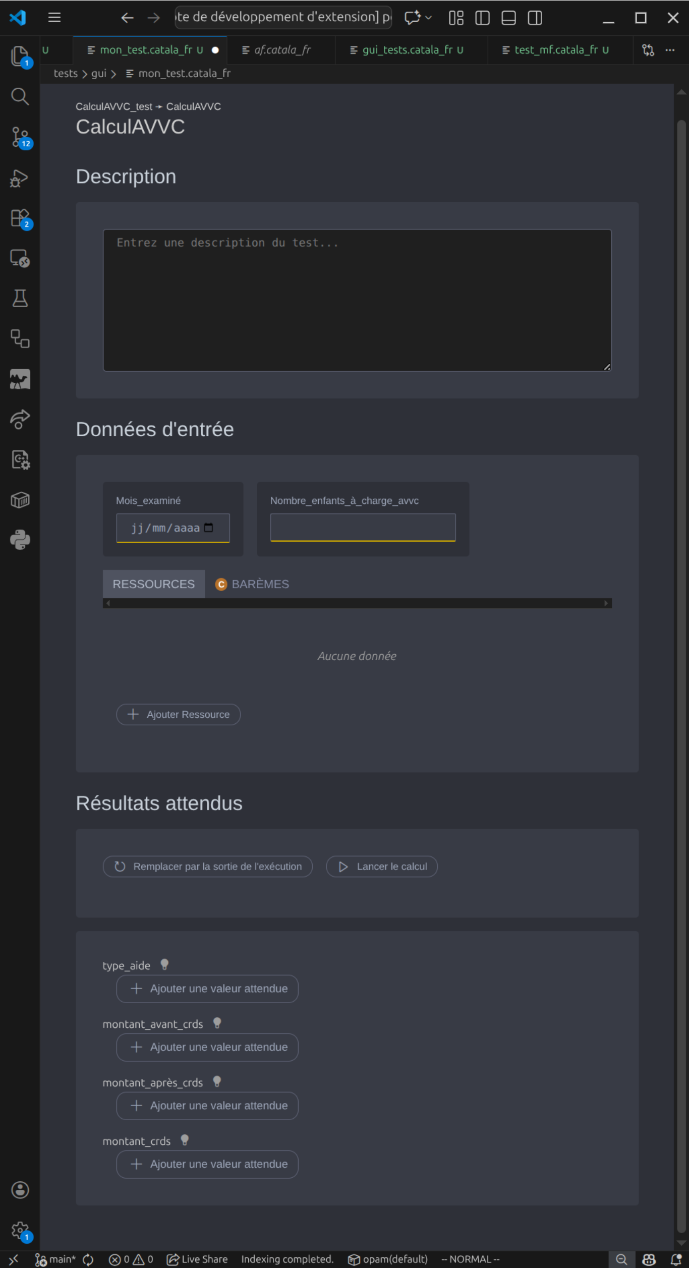Switch to mon_test.catala_fr tab

coord(150,50)
